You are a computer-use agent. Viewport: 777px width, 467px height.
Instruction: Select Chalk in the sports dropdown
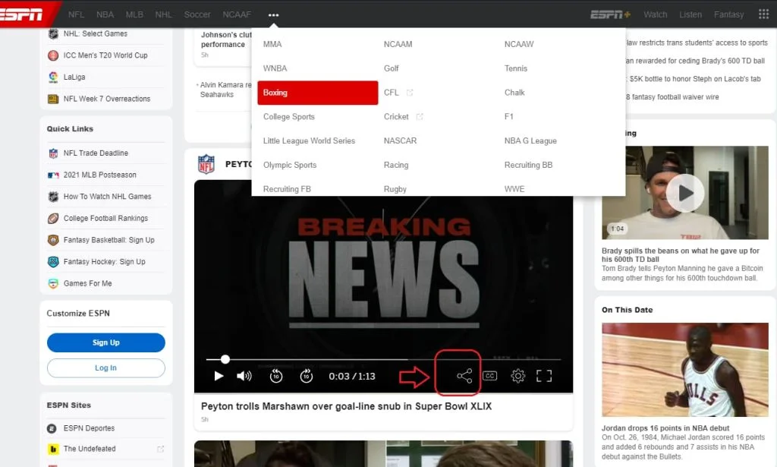click(514, 93)
